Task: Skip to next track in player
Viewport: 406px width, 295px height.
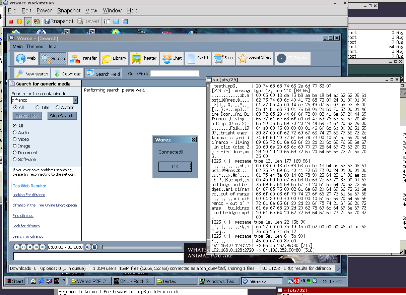Action: point(42,247)
